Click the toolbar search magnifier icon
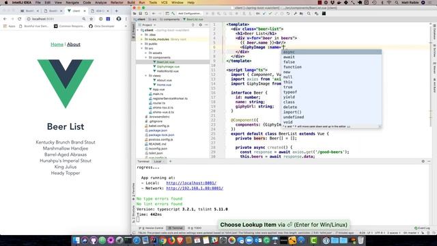 coord(309,14)
